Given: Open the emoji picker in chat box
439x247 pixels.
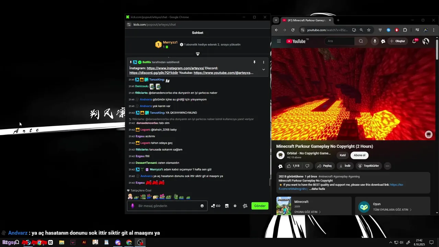Looking at the screenshot, I should [x=202, y=206].
